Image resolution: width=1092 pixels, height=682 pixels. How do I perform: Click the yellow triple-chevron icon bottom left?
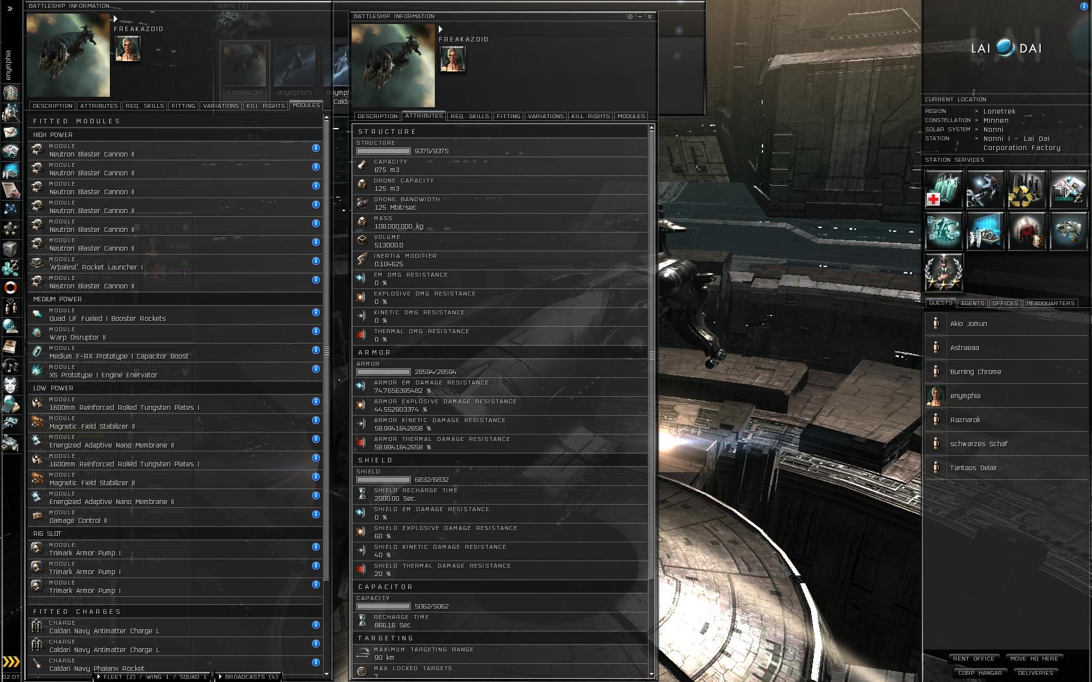pos(11,663)
